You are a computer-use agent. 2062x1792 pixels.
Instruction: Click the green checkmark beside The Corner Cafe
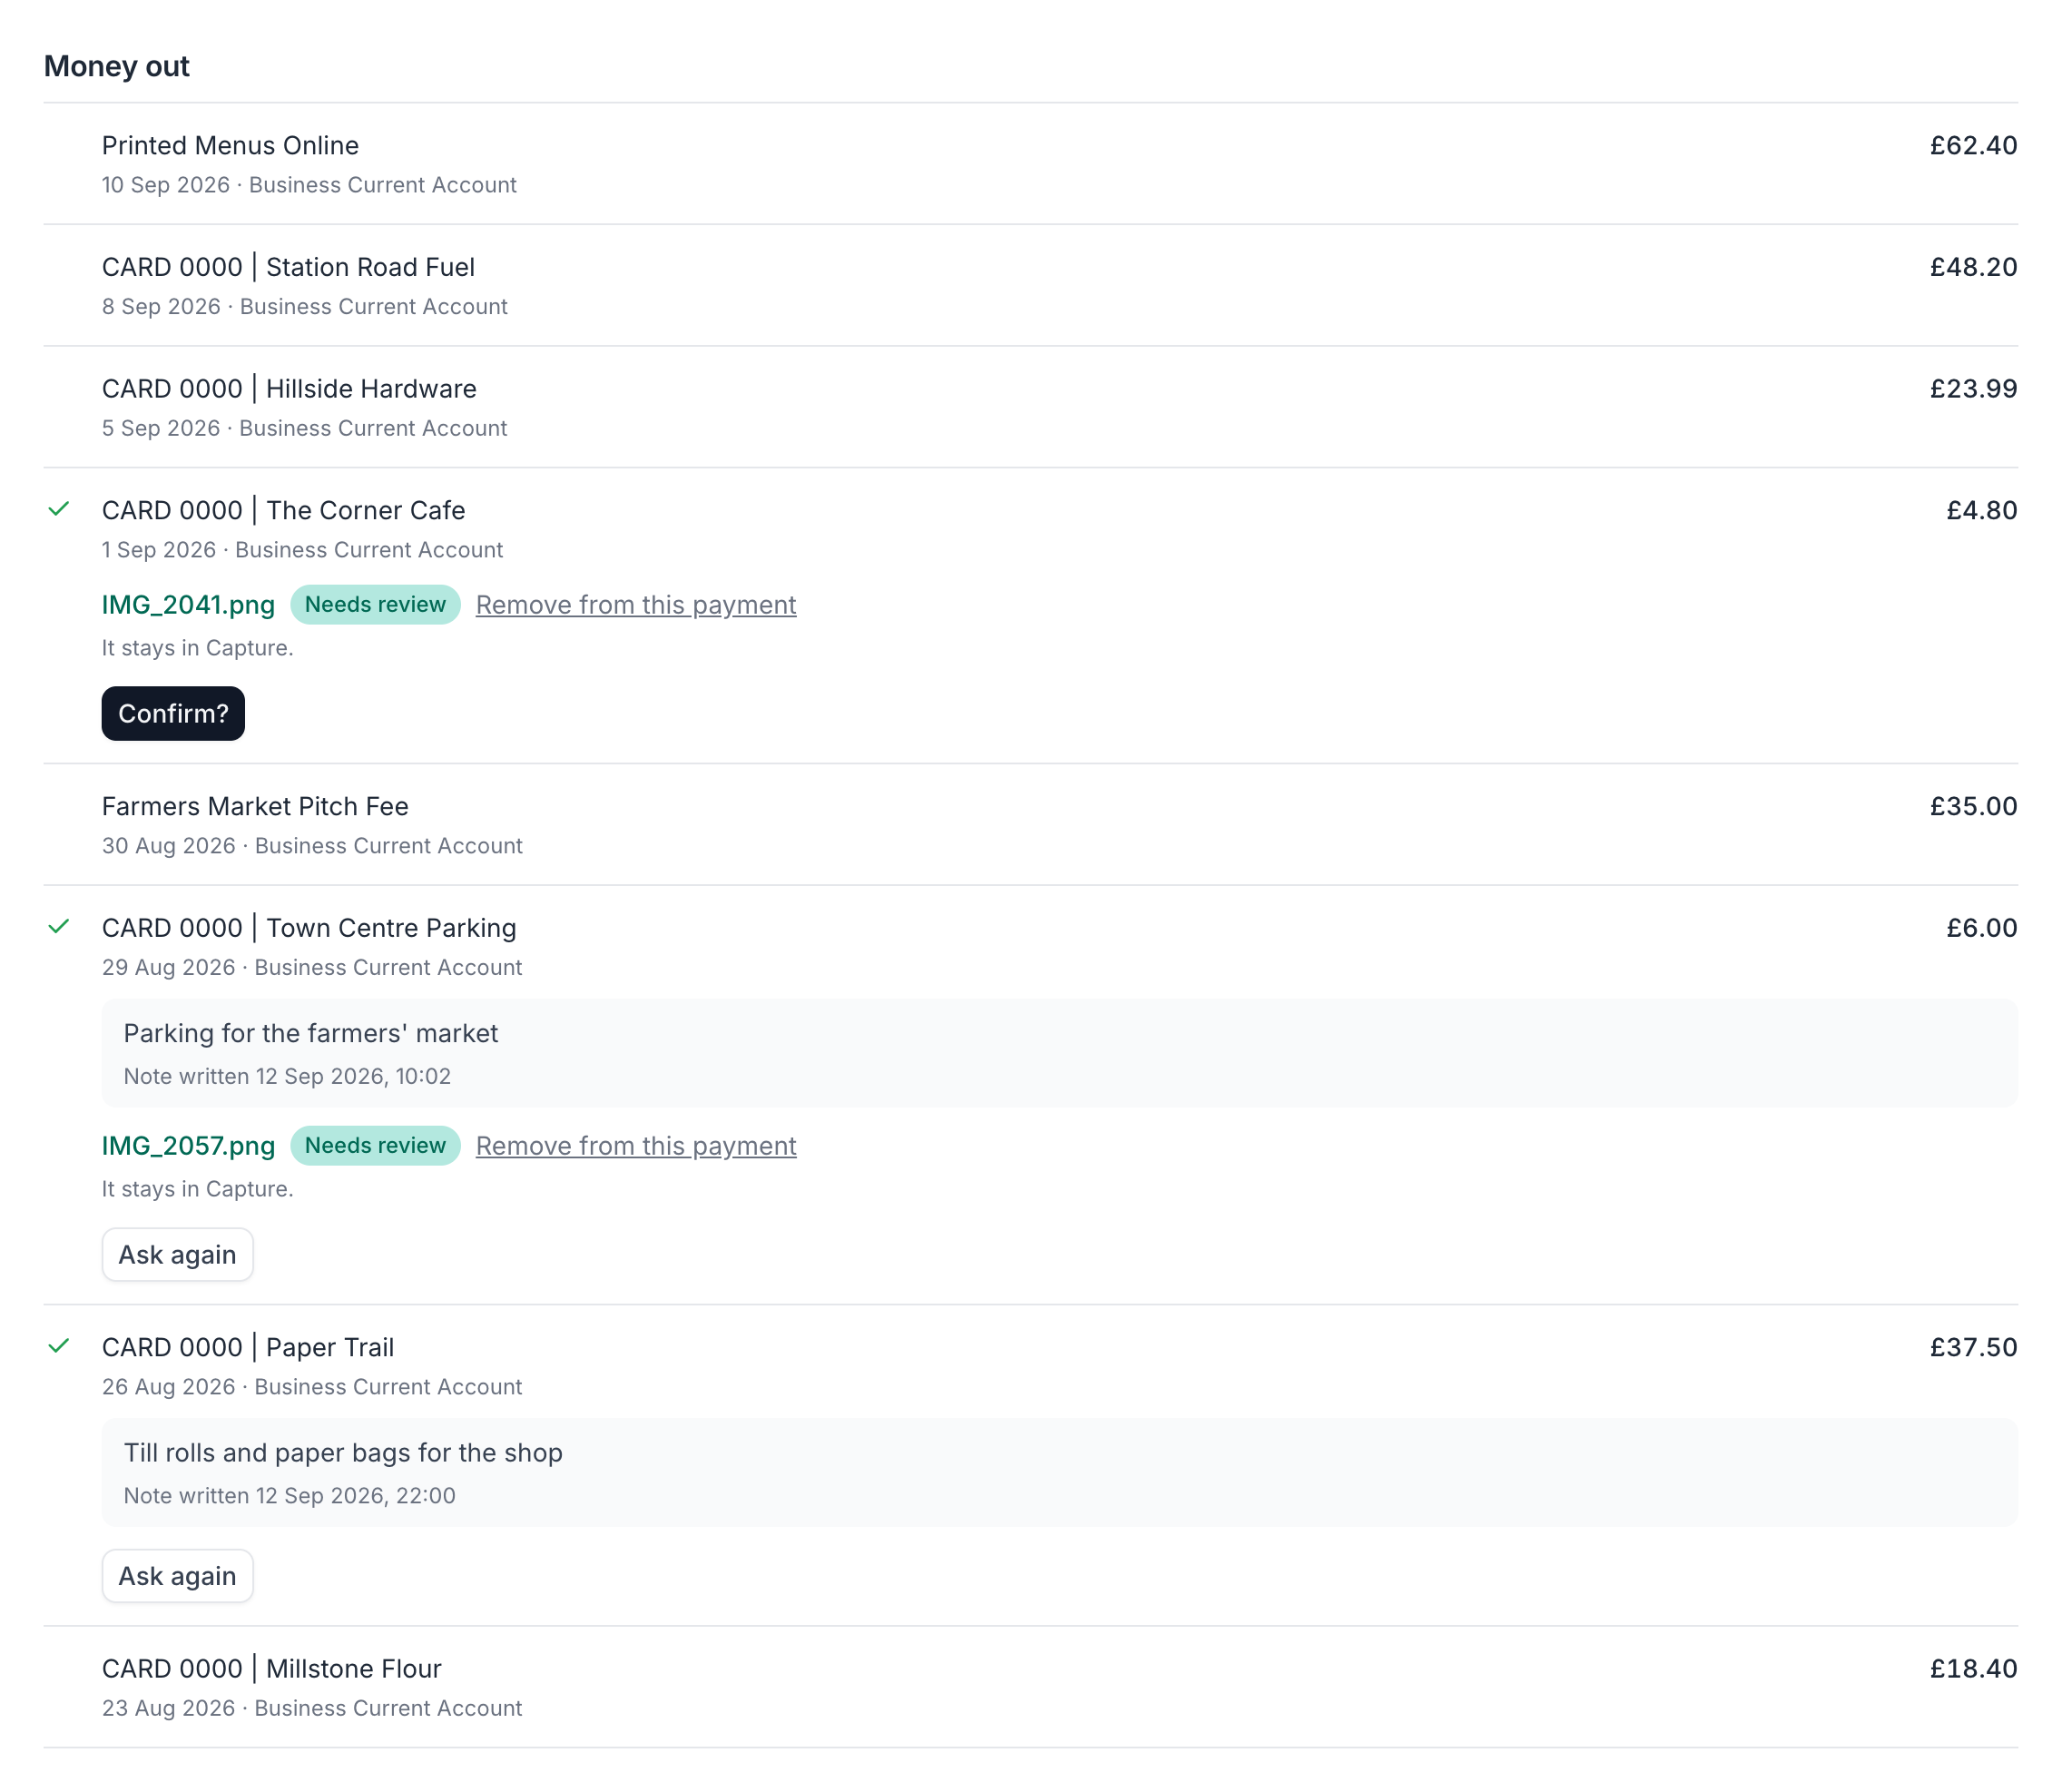tap(59, 510)
